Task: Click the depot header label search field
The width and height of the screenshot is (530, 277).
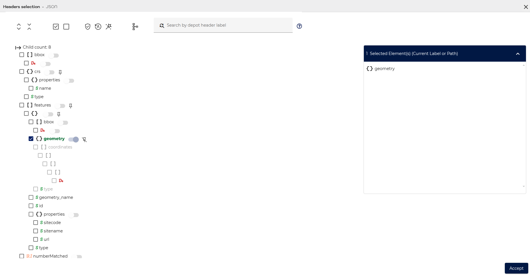Action: tap(223, 25)
